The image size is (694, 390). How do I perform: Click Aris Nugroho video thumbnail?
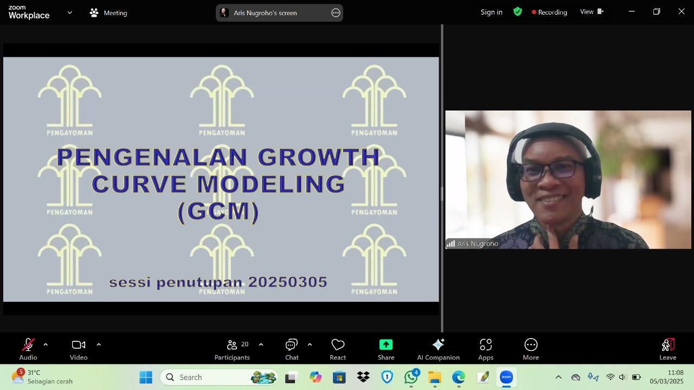568,180
